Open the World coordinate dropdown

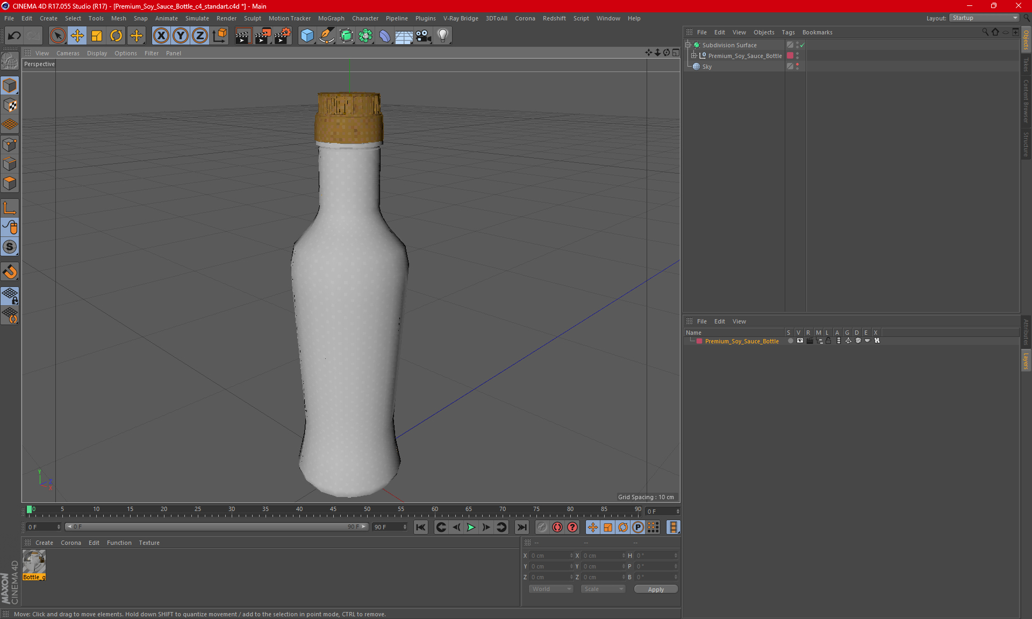(551, 589)
